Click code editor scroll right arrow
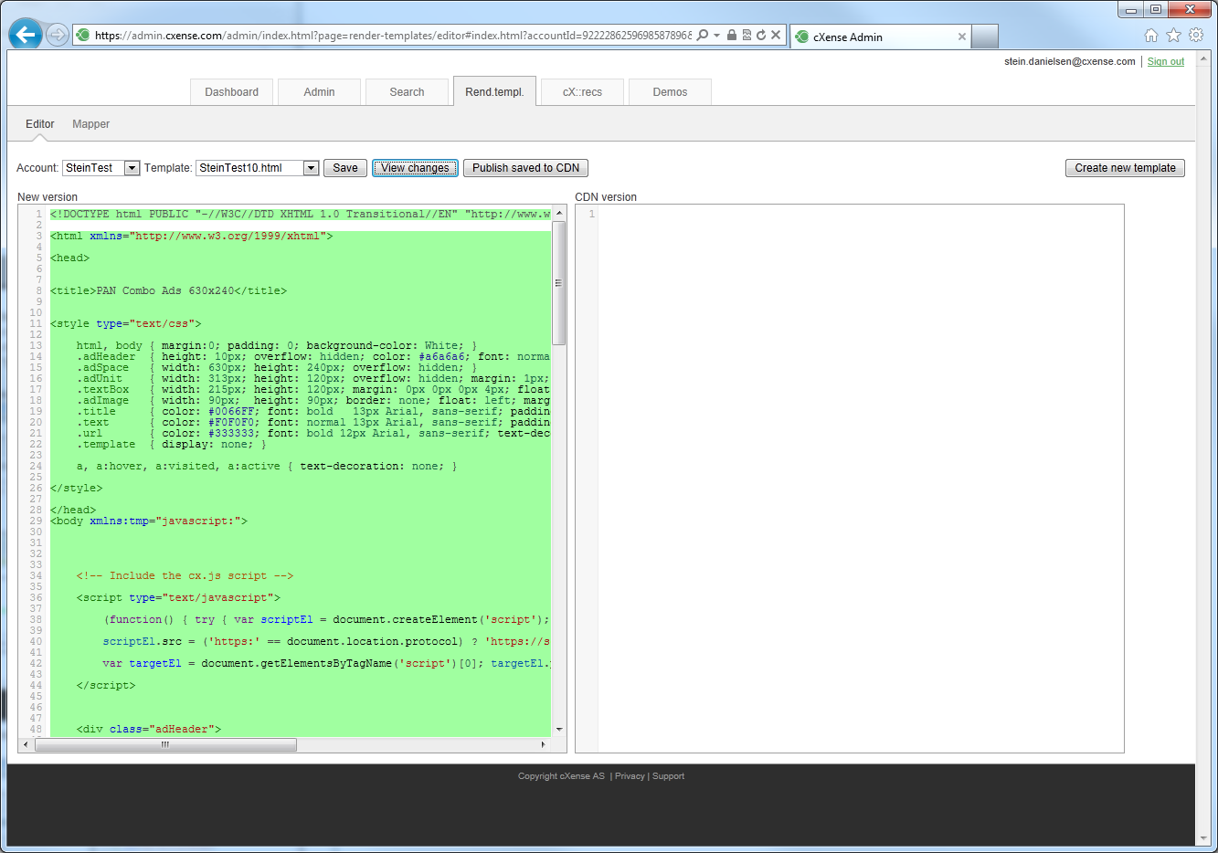The image size is (1218, 853). (544, 745)
